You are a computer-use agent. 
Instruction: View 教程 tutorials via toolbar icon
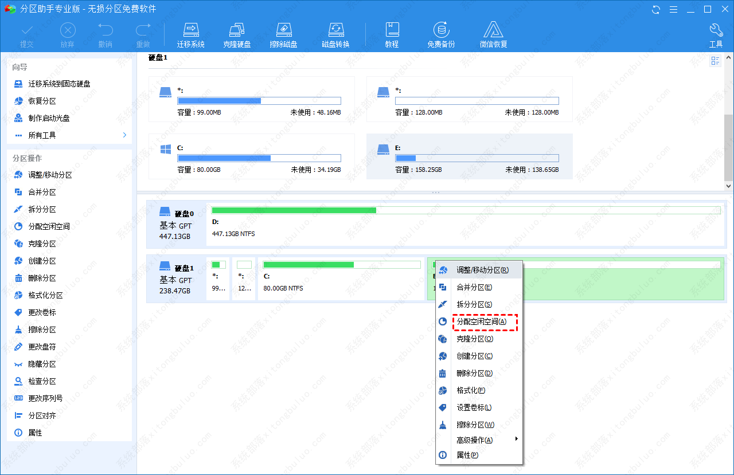click(x=392, y=33)
